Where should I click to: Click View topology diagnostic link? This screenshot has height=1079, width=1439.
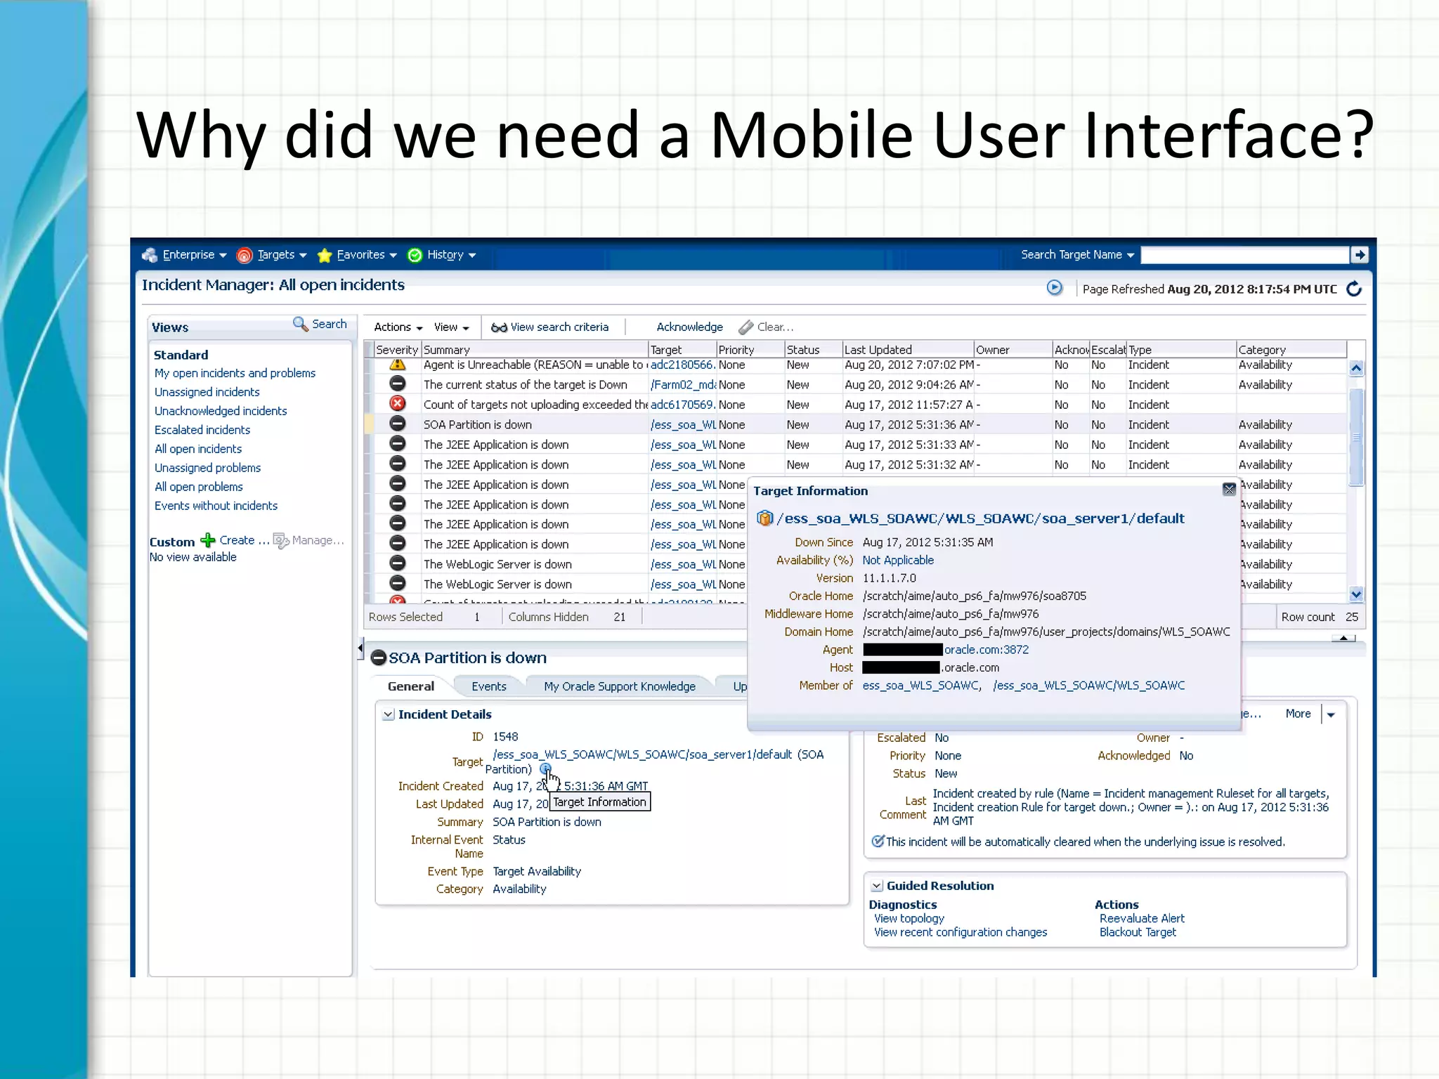click(x=909, y=919)
